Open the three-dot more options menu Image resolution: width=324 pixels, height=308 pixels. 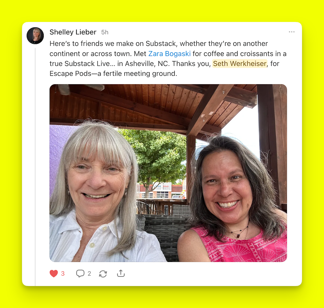click(x=292, y=32)
